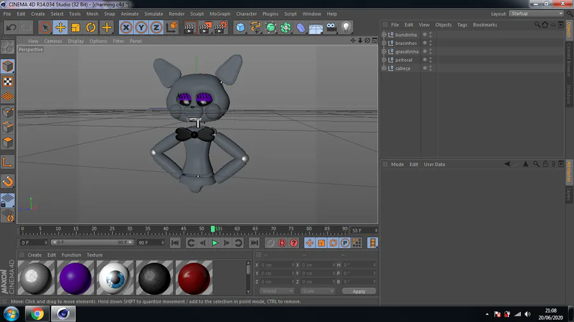Open Object Manager Tags menu
This screenshot has height=322, width=574.
pyautogui.click(x=462, y=25)
